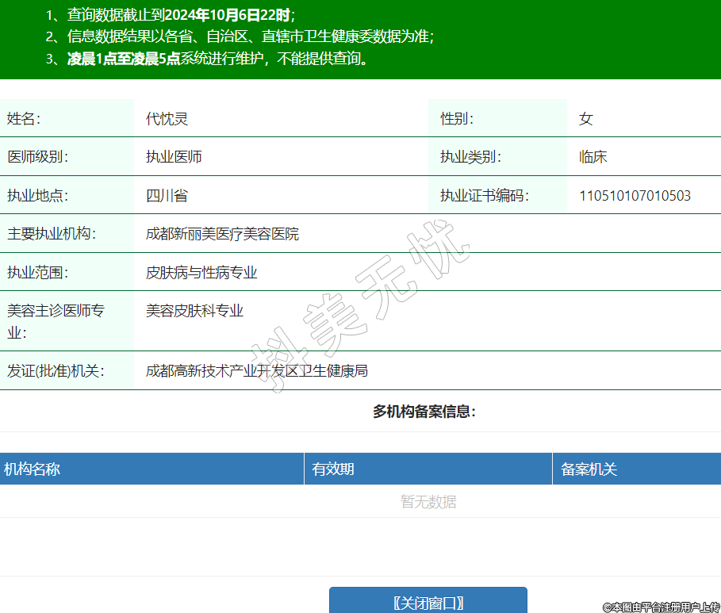Screen dimensions: 721x613
Task: Click the 有效期 column header
Action: [x=333, y=469]
